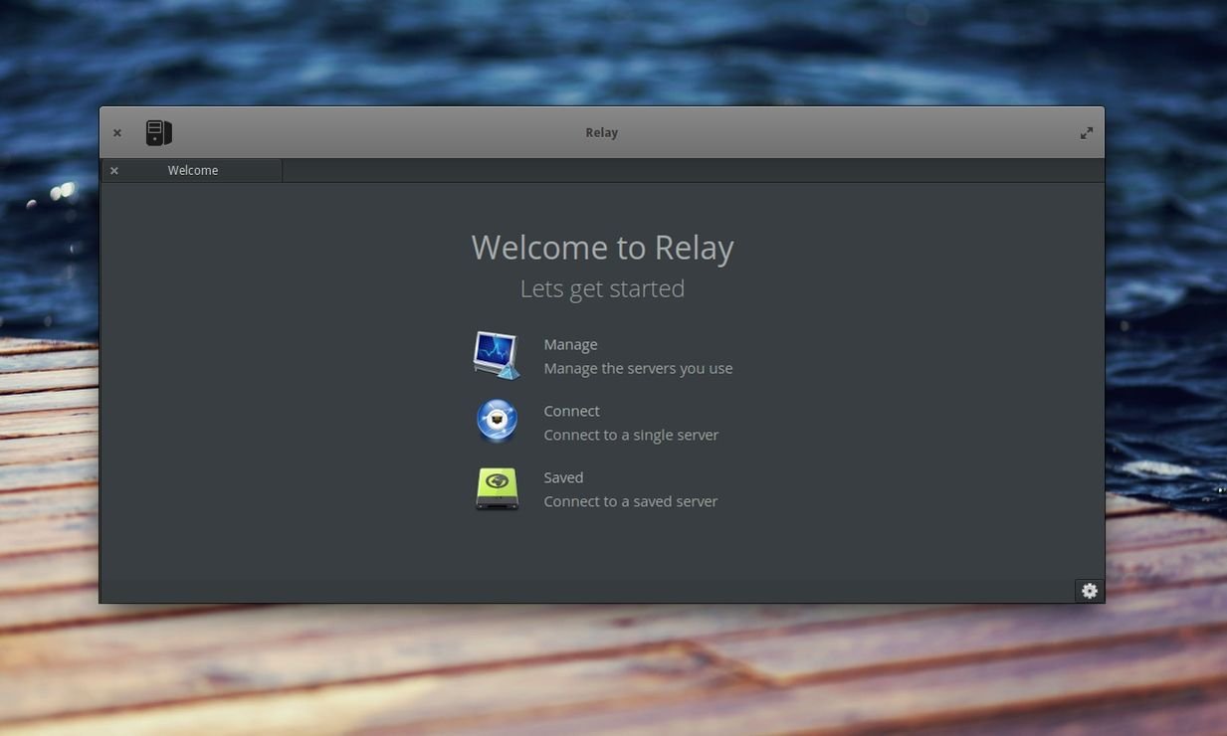
Task: Open the server list icon in header bar
Action: tap(158, 132)
